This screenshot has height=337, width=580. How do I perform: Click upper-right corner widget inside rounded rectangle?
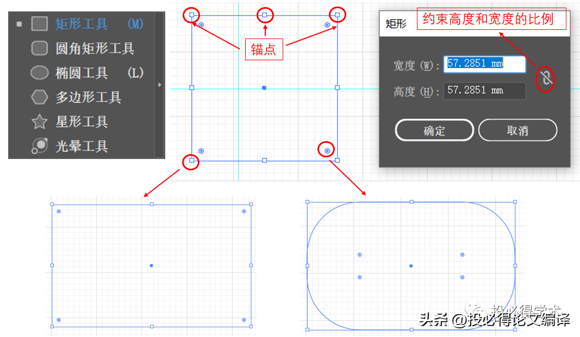(x=463, y=255)
